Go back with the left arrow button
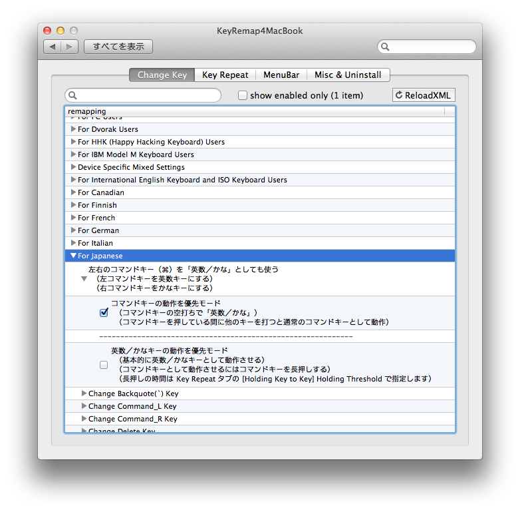520x512 pixels. [x=53, y=47]
